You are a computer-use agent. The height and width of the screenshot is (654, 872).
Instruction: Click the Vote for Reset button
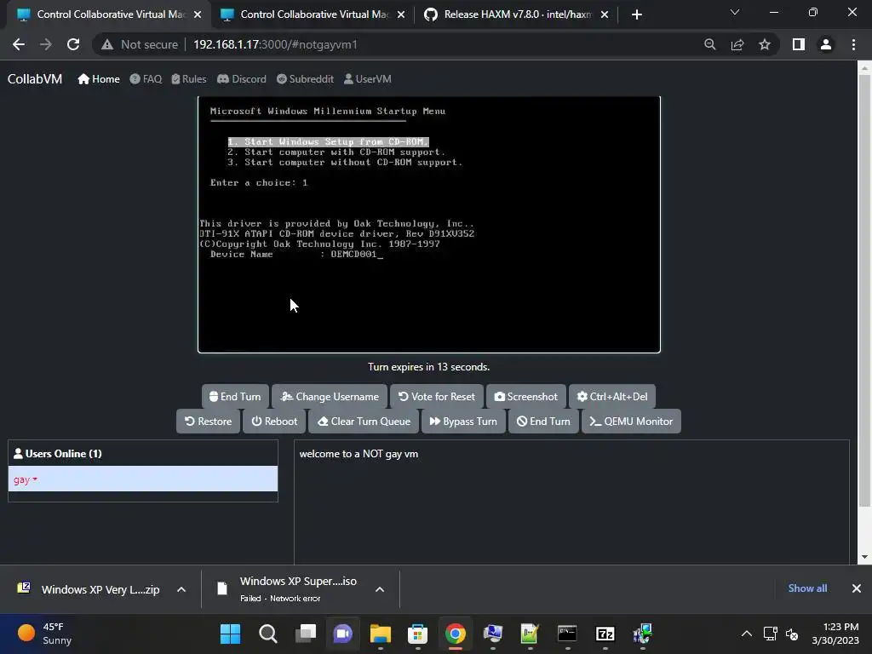click(437, 397)
